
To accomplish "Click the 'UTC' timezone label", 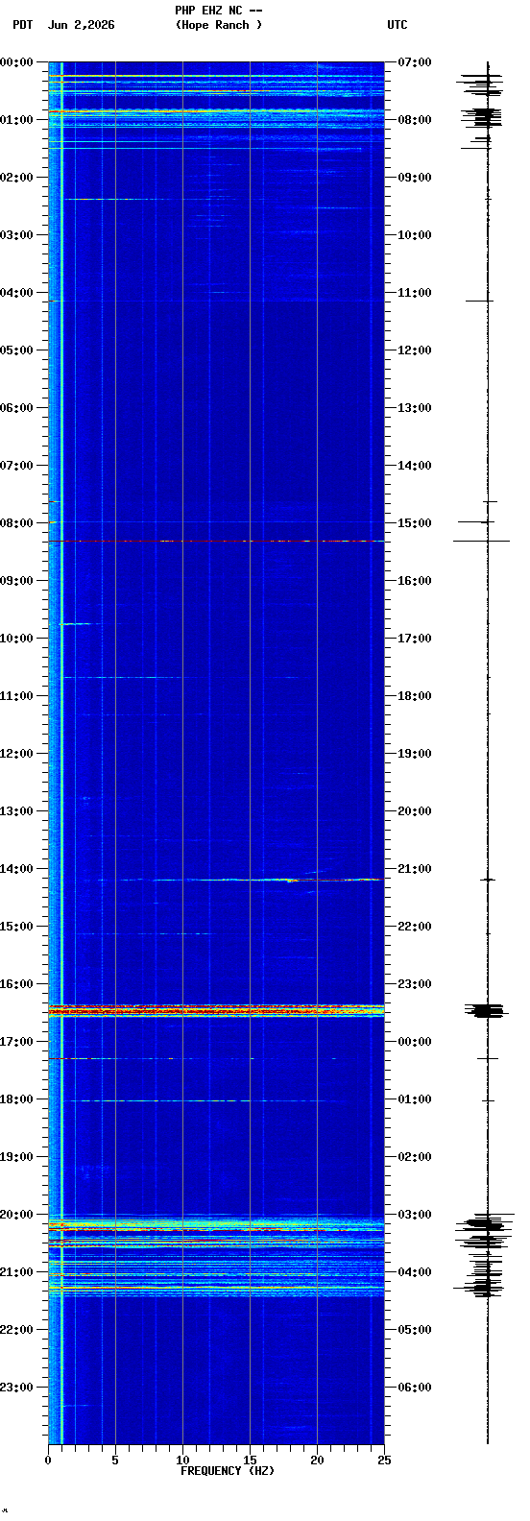I will [x=397, y=25].
